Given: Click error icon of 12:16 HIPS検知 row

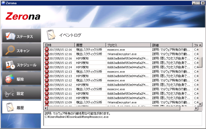Looking at the screenshot, I should coord(47,58).
